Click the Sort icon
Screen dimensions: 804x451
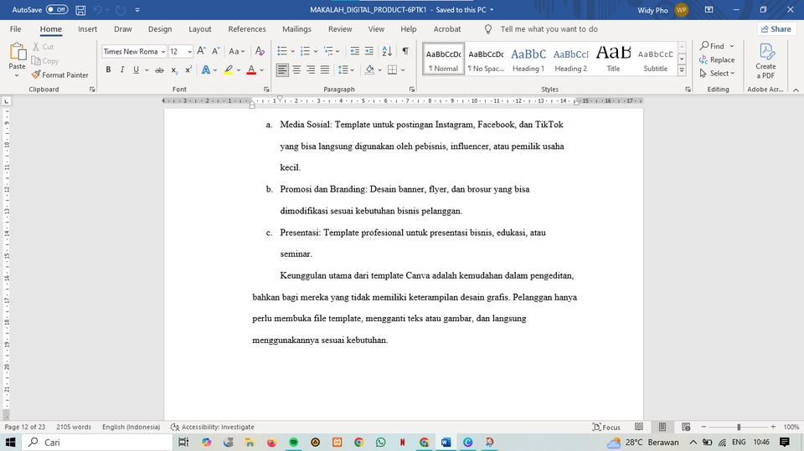[x=387, y=51]
